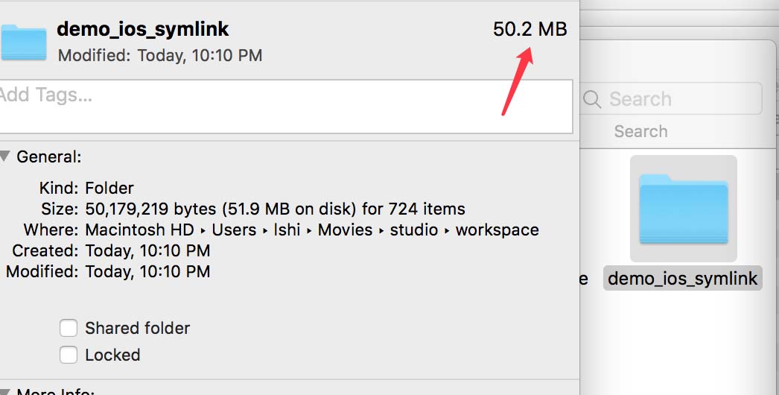
Task: Toggle the Locked checkbox
Action: tap(69, 355)
